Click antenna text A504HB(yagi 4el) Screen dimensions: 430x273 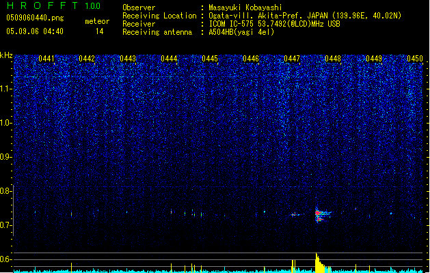click(241, 32)
